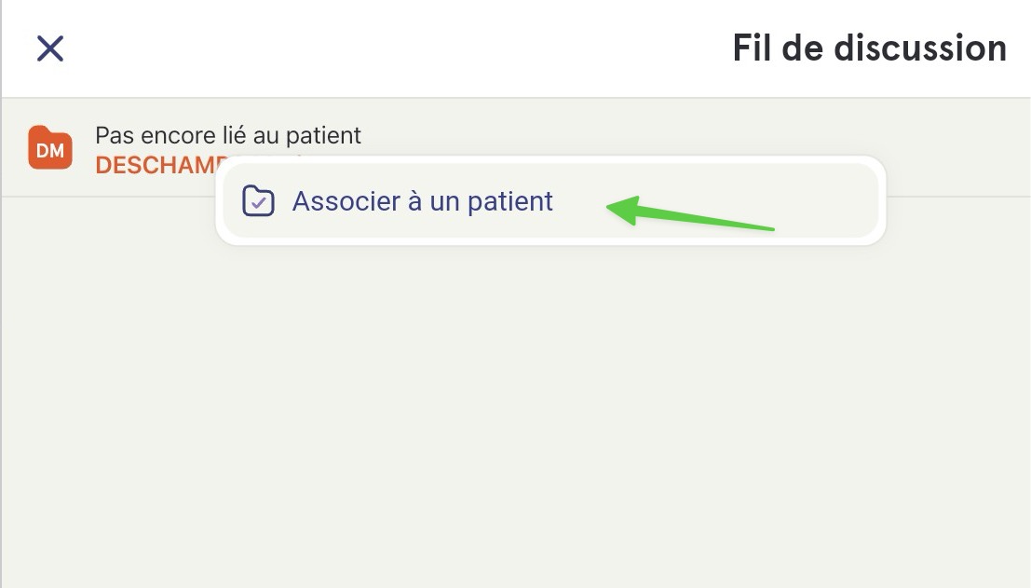The width and height of the screenshot is (1031, 588).
Task: Click the Pas encore lié au patient label
Action: 228,135
